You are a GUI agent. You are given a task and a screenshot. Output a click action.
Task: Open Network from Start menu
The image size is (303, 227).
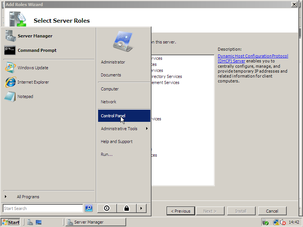tap(108, 102)
